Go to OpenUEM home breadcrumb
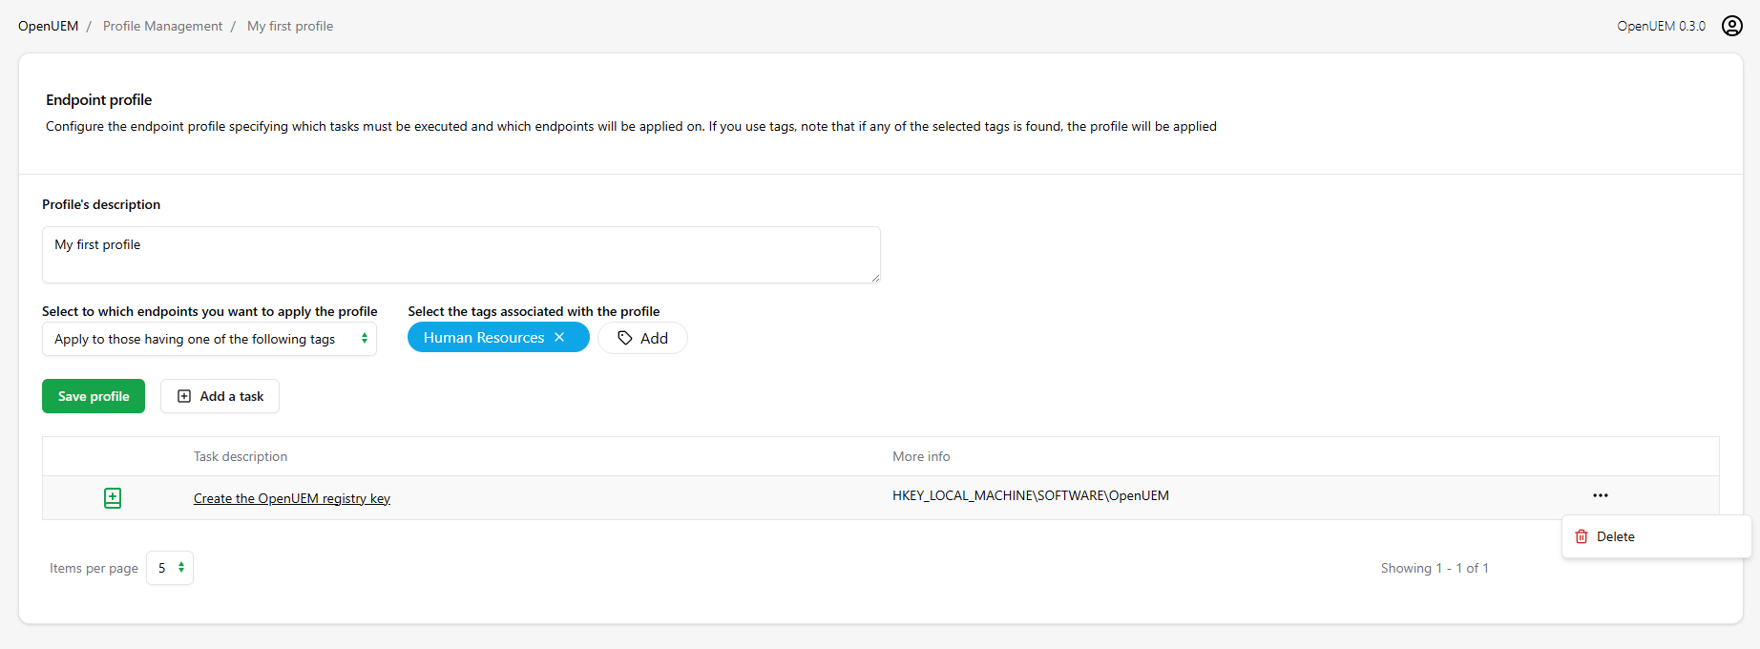This screenshot has width=1760, height=649. pos(48,26)
